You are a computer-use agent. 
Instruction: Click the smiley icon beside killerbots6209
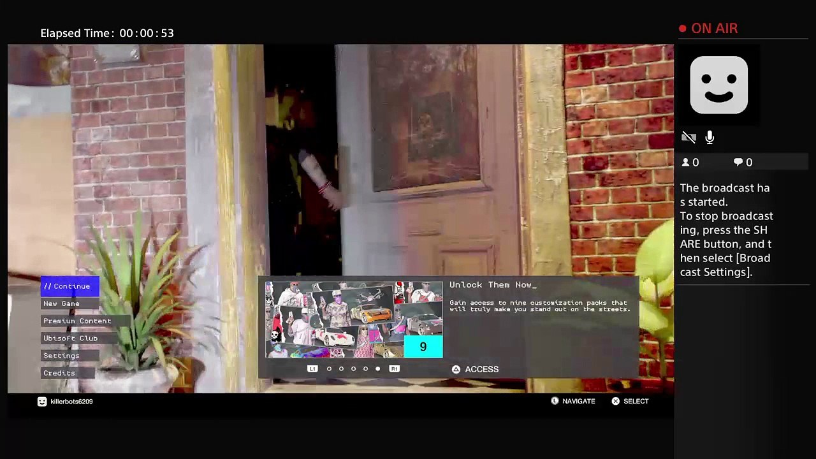click(x=42, y=402)
